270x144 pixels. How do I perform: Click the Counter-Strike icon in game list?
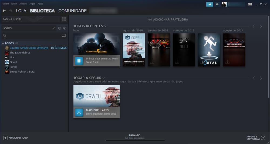(x=7, y=48)
